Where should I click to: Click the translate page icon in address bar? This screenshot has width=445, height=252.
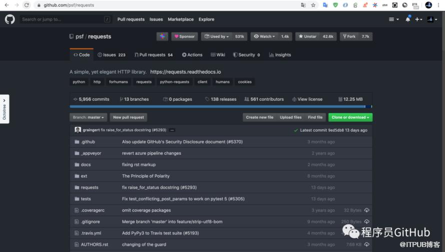[303, 5]
